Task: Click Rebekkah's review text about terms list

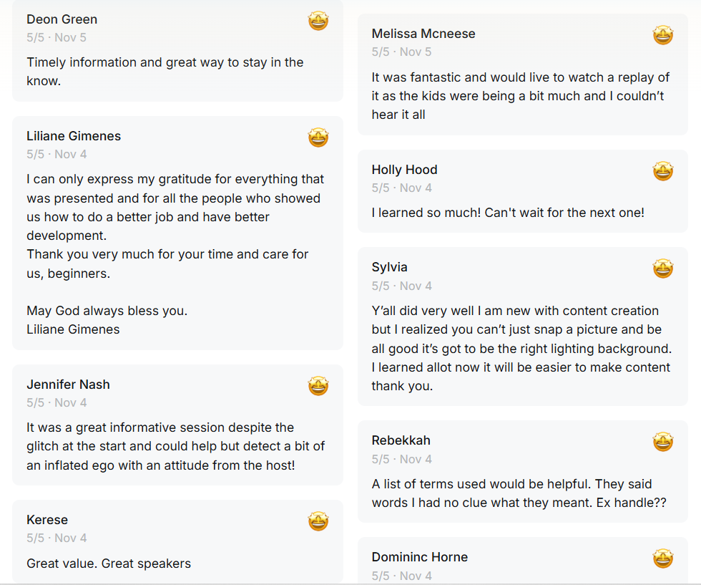Action: click(x=519, y=493)
